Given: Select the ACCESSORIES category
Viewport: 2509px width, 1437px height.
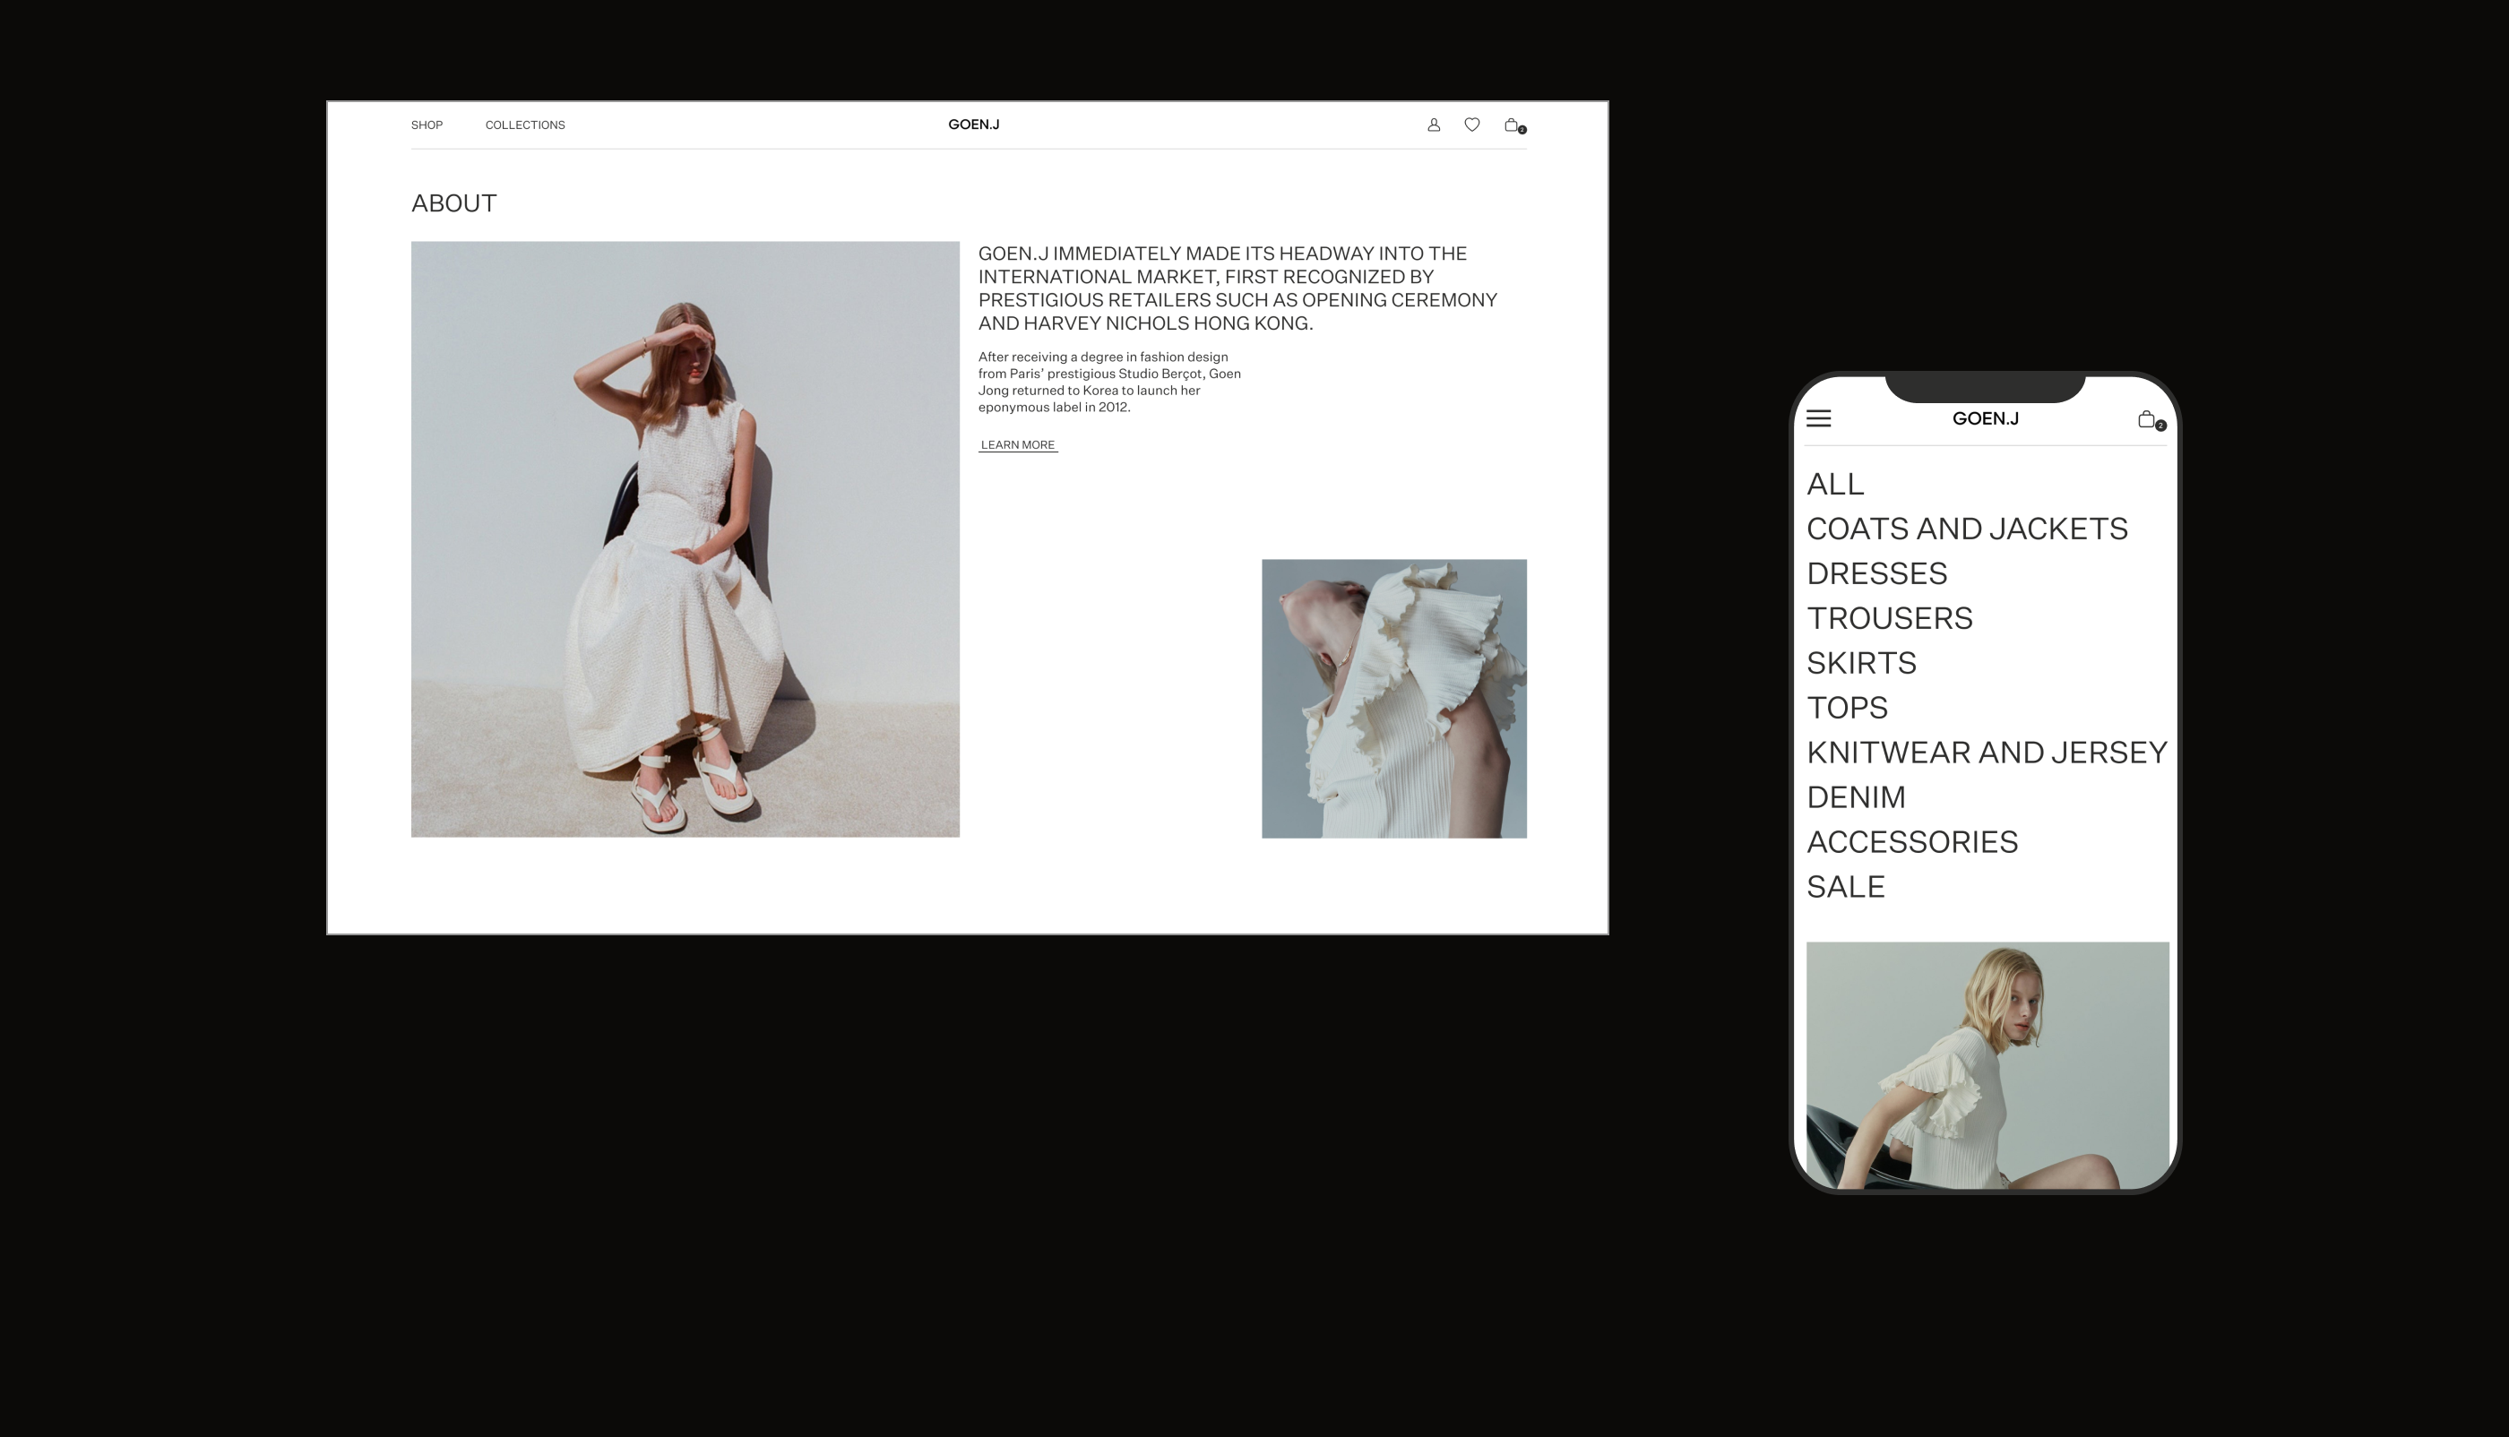Looking at the screenshot, I should [1912, 842].
